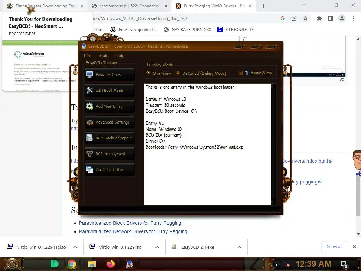361x271 pixels.
Task: Click the tab preview thumbnail of NeoSmart page
Action: point(40,66)
